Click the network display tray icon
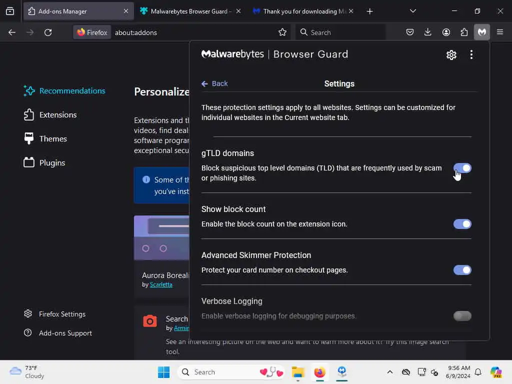The width and height of the screenshot is (512, 384). pyautogui.click(x=421, y=372)
